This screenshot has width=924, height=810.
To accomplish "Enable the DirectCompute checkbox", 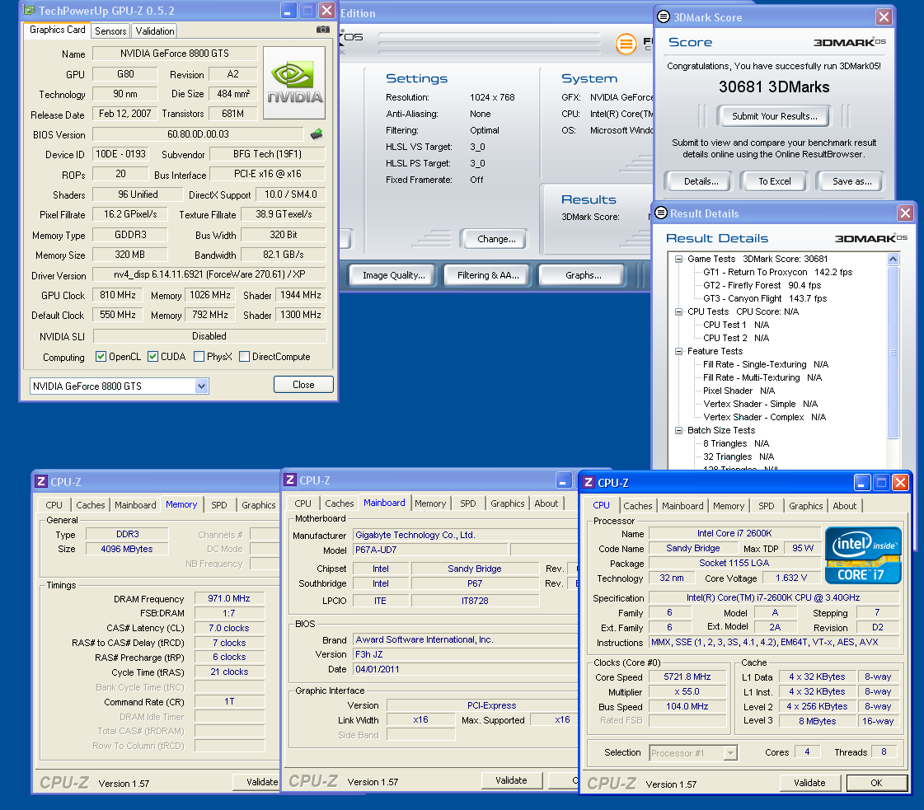I will [244, 357].
